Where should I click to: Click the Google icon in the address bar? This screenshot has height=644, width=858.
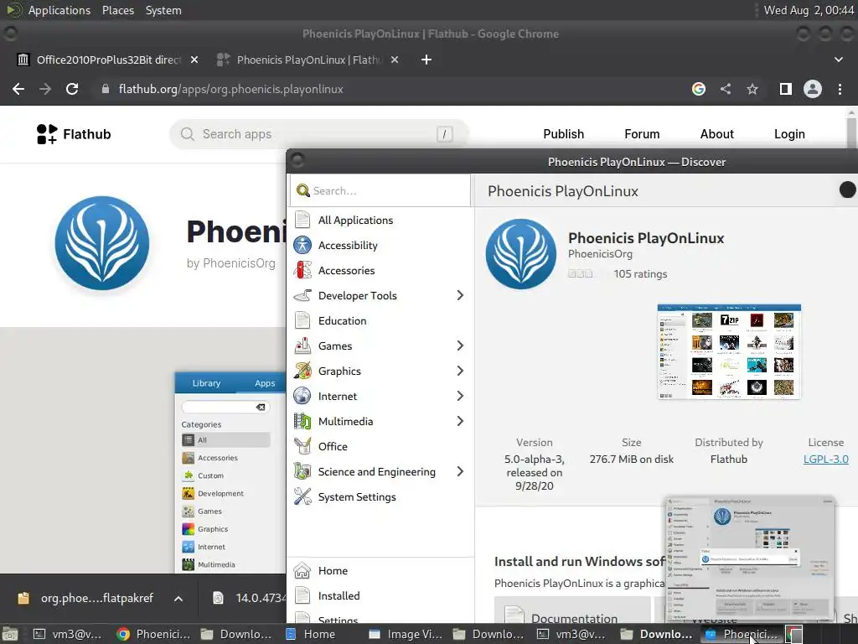click(699, 89)
